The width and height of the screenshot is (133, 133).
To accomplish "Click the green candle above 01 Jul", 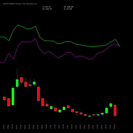I will click(x=17, y=83).
